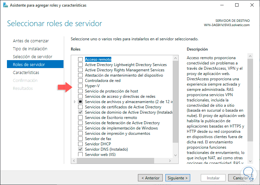Screen dimensions: 260x185
Task: Select Servicios de dominio de Active Directory row
Action: coord(129,112)
